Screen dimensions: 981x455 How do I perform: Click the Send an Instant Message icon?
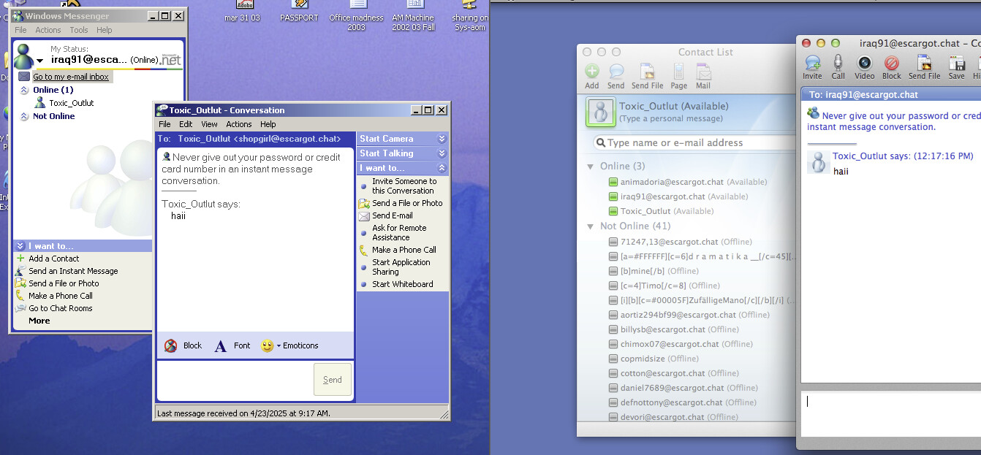(20, 271)
